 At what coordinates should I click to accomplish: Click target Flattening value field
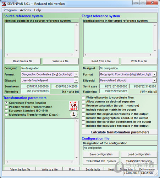[x=114, y=91]
